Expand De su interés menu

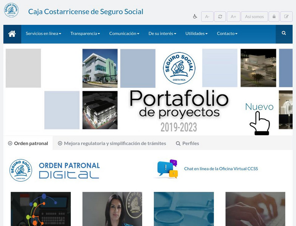[x=162, y=34]
